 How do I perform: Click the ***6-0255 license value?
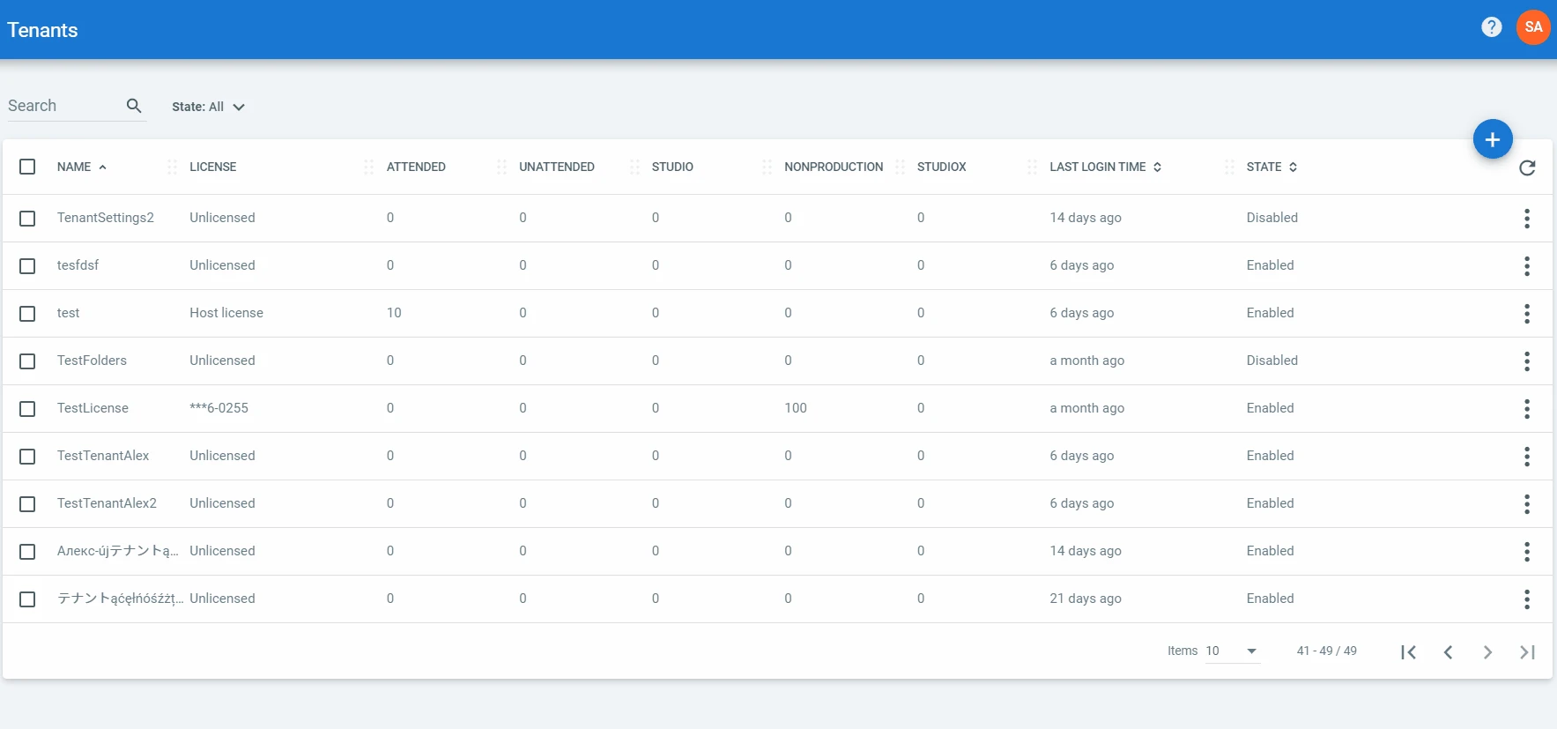pos(219,408)
